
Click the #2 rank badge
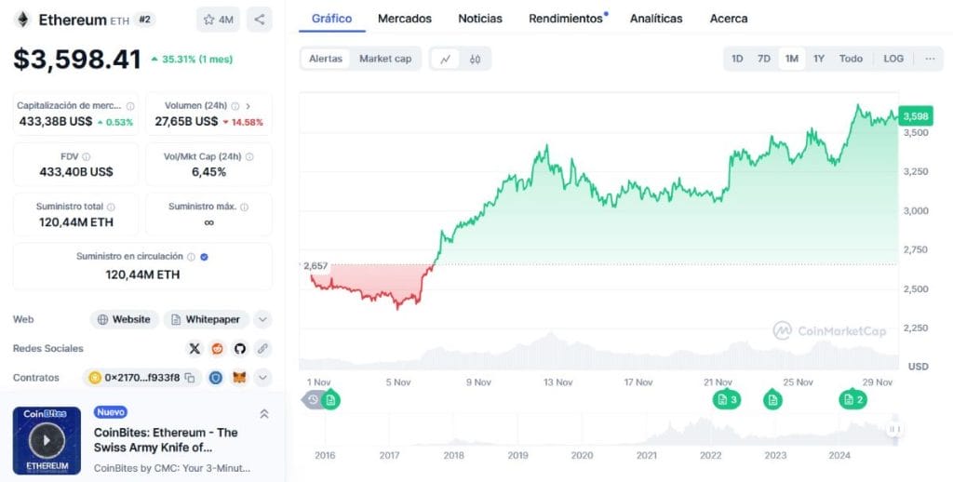144,20
